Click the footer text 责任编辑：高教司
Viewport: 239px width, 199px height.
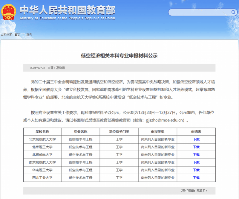click(194, 191)
